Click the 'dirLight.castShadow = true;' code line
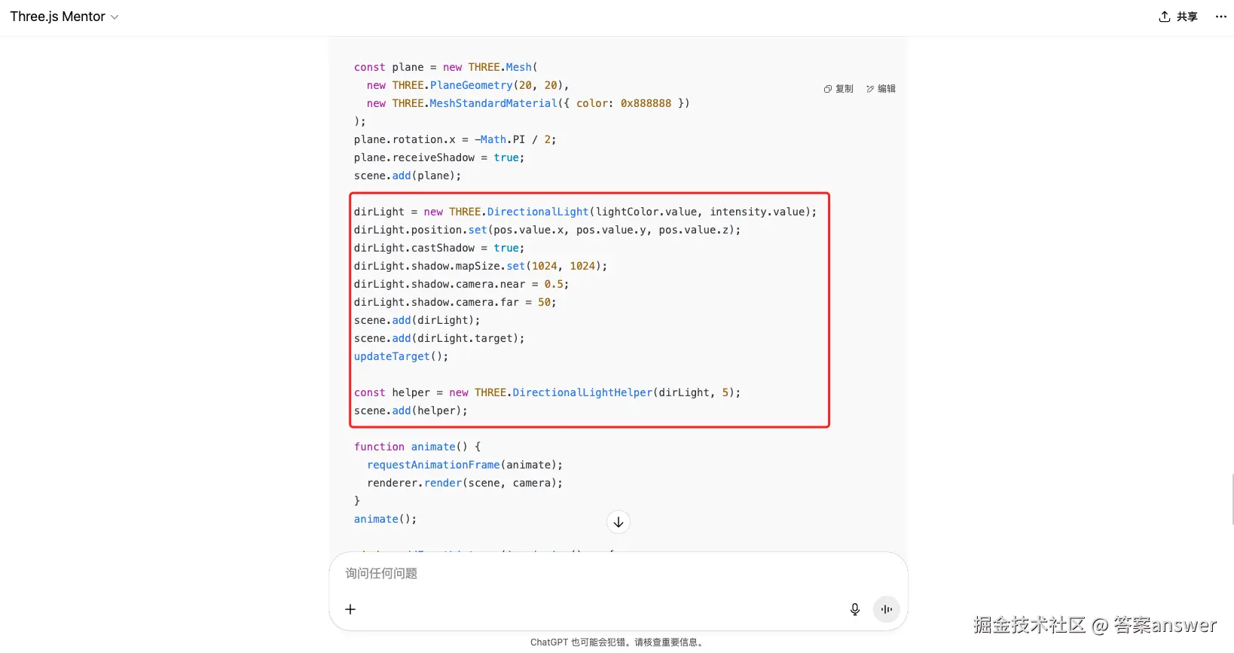 tap(439, 248)
